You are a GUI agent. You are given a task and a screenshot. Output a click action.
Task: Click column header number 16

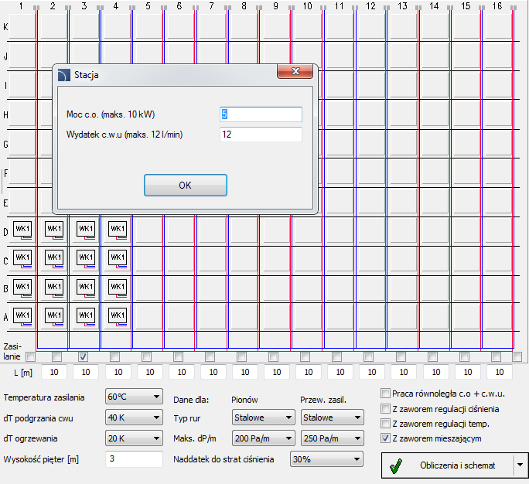tap(497, 5)
